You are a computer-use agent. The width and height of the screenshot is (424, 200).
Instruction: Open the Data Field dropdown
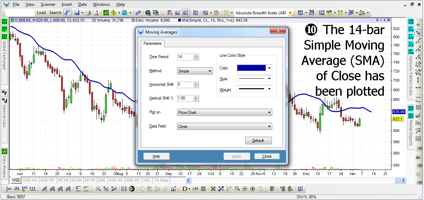(x=225, y=126)
